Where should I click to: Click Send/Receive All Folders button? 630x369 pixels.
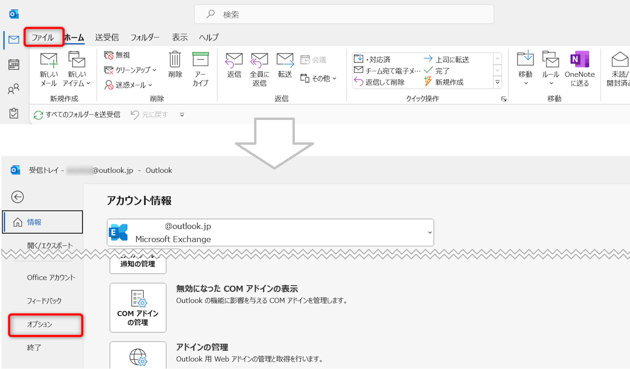coord(77,115)
